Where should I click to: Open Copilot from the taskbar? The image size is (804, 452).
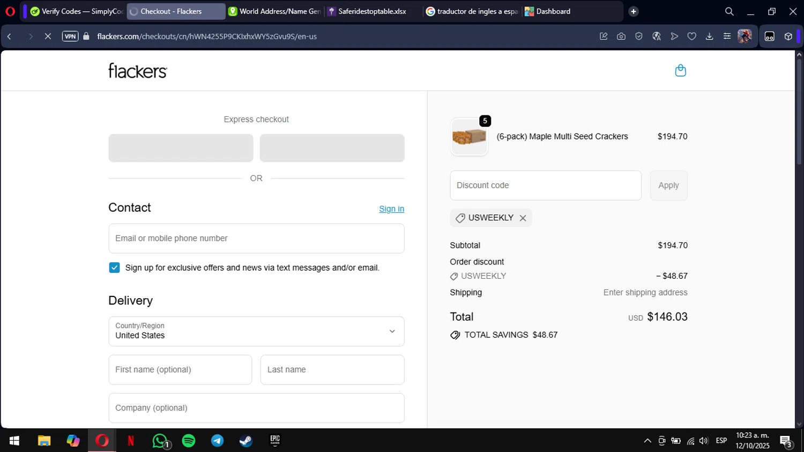(x=73, y=441)
